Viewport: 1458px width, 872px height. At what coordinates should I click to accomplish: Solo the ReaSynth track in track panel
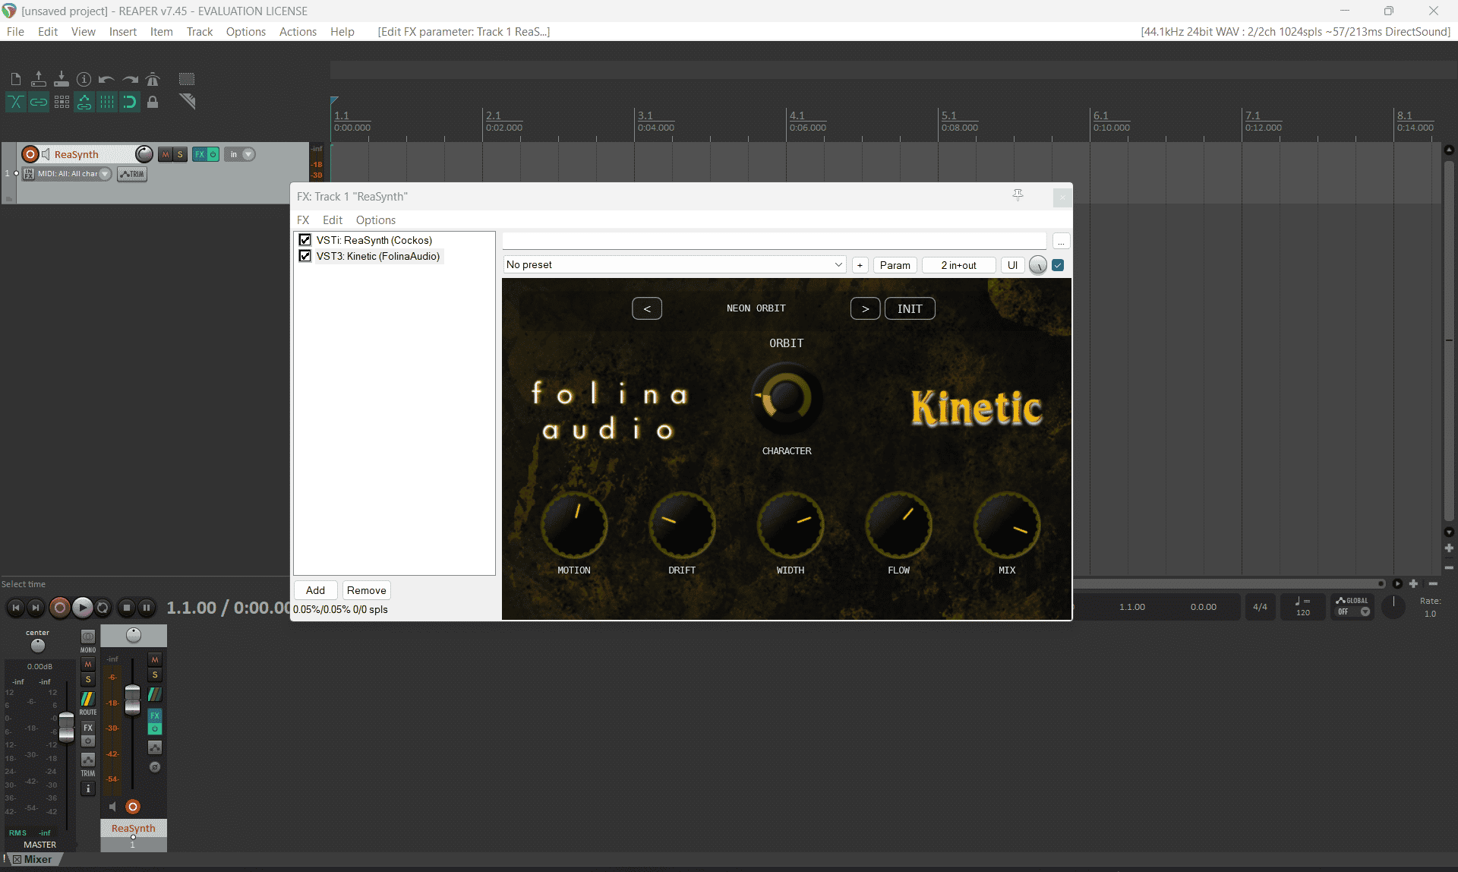click(180, 154)
